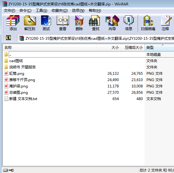The height and width of the screenshot is (173, 174).
Task: Select the file 缸筒.png
Action: [16, 74]
